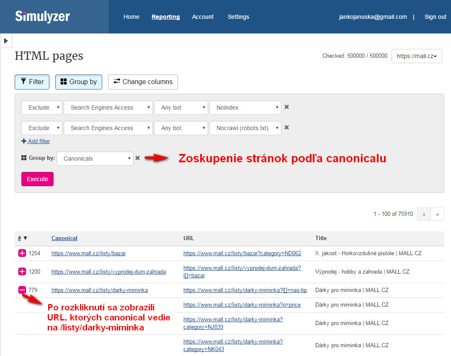Click the 'Checked: 500000 / 500000' status text
Viewport: 451px width, 356px height.
(x=355, y=56)
